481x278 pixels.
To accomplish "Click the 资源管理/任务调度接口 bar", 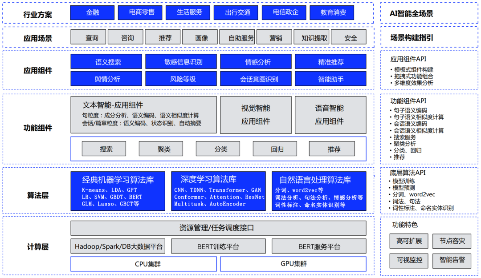I will [218, 228].
